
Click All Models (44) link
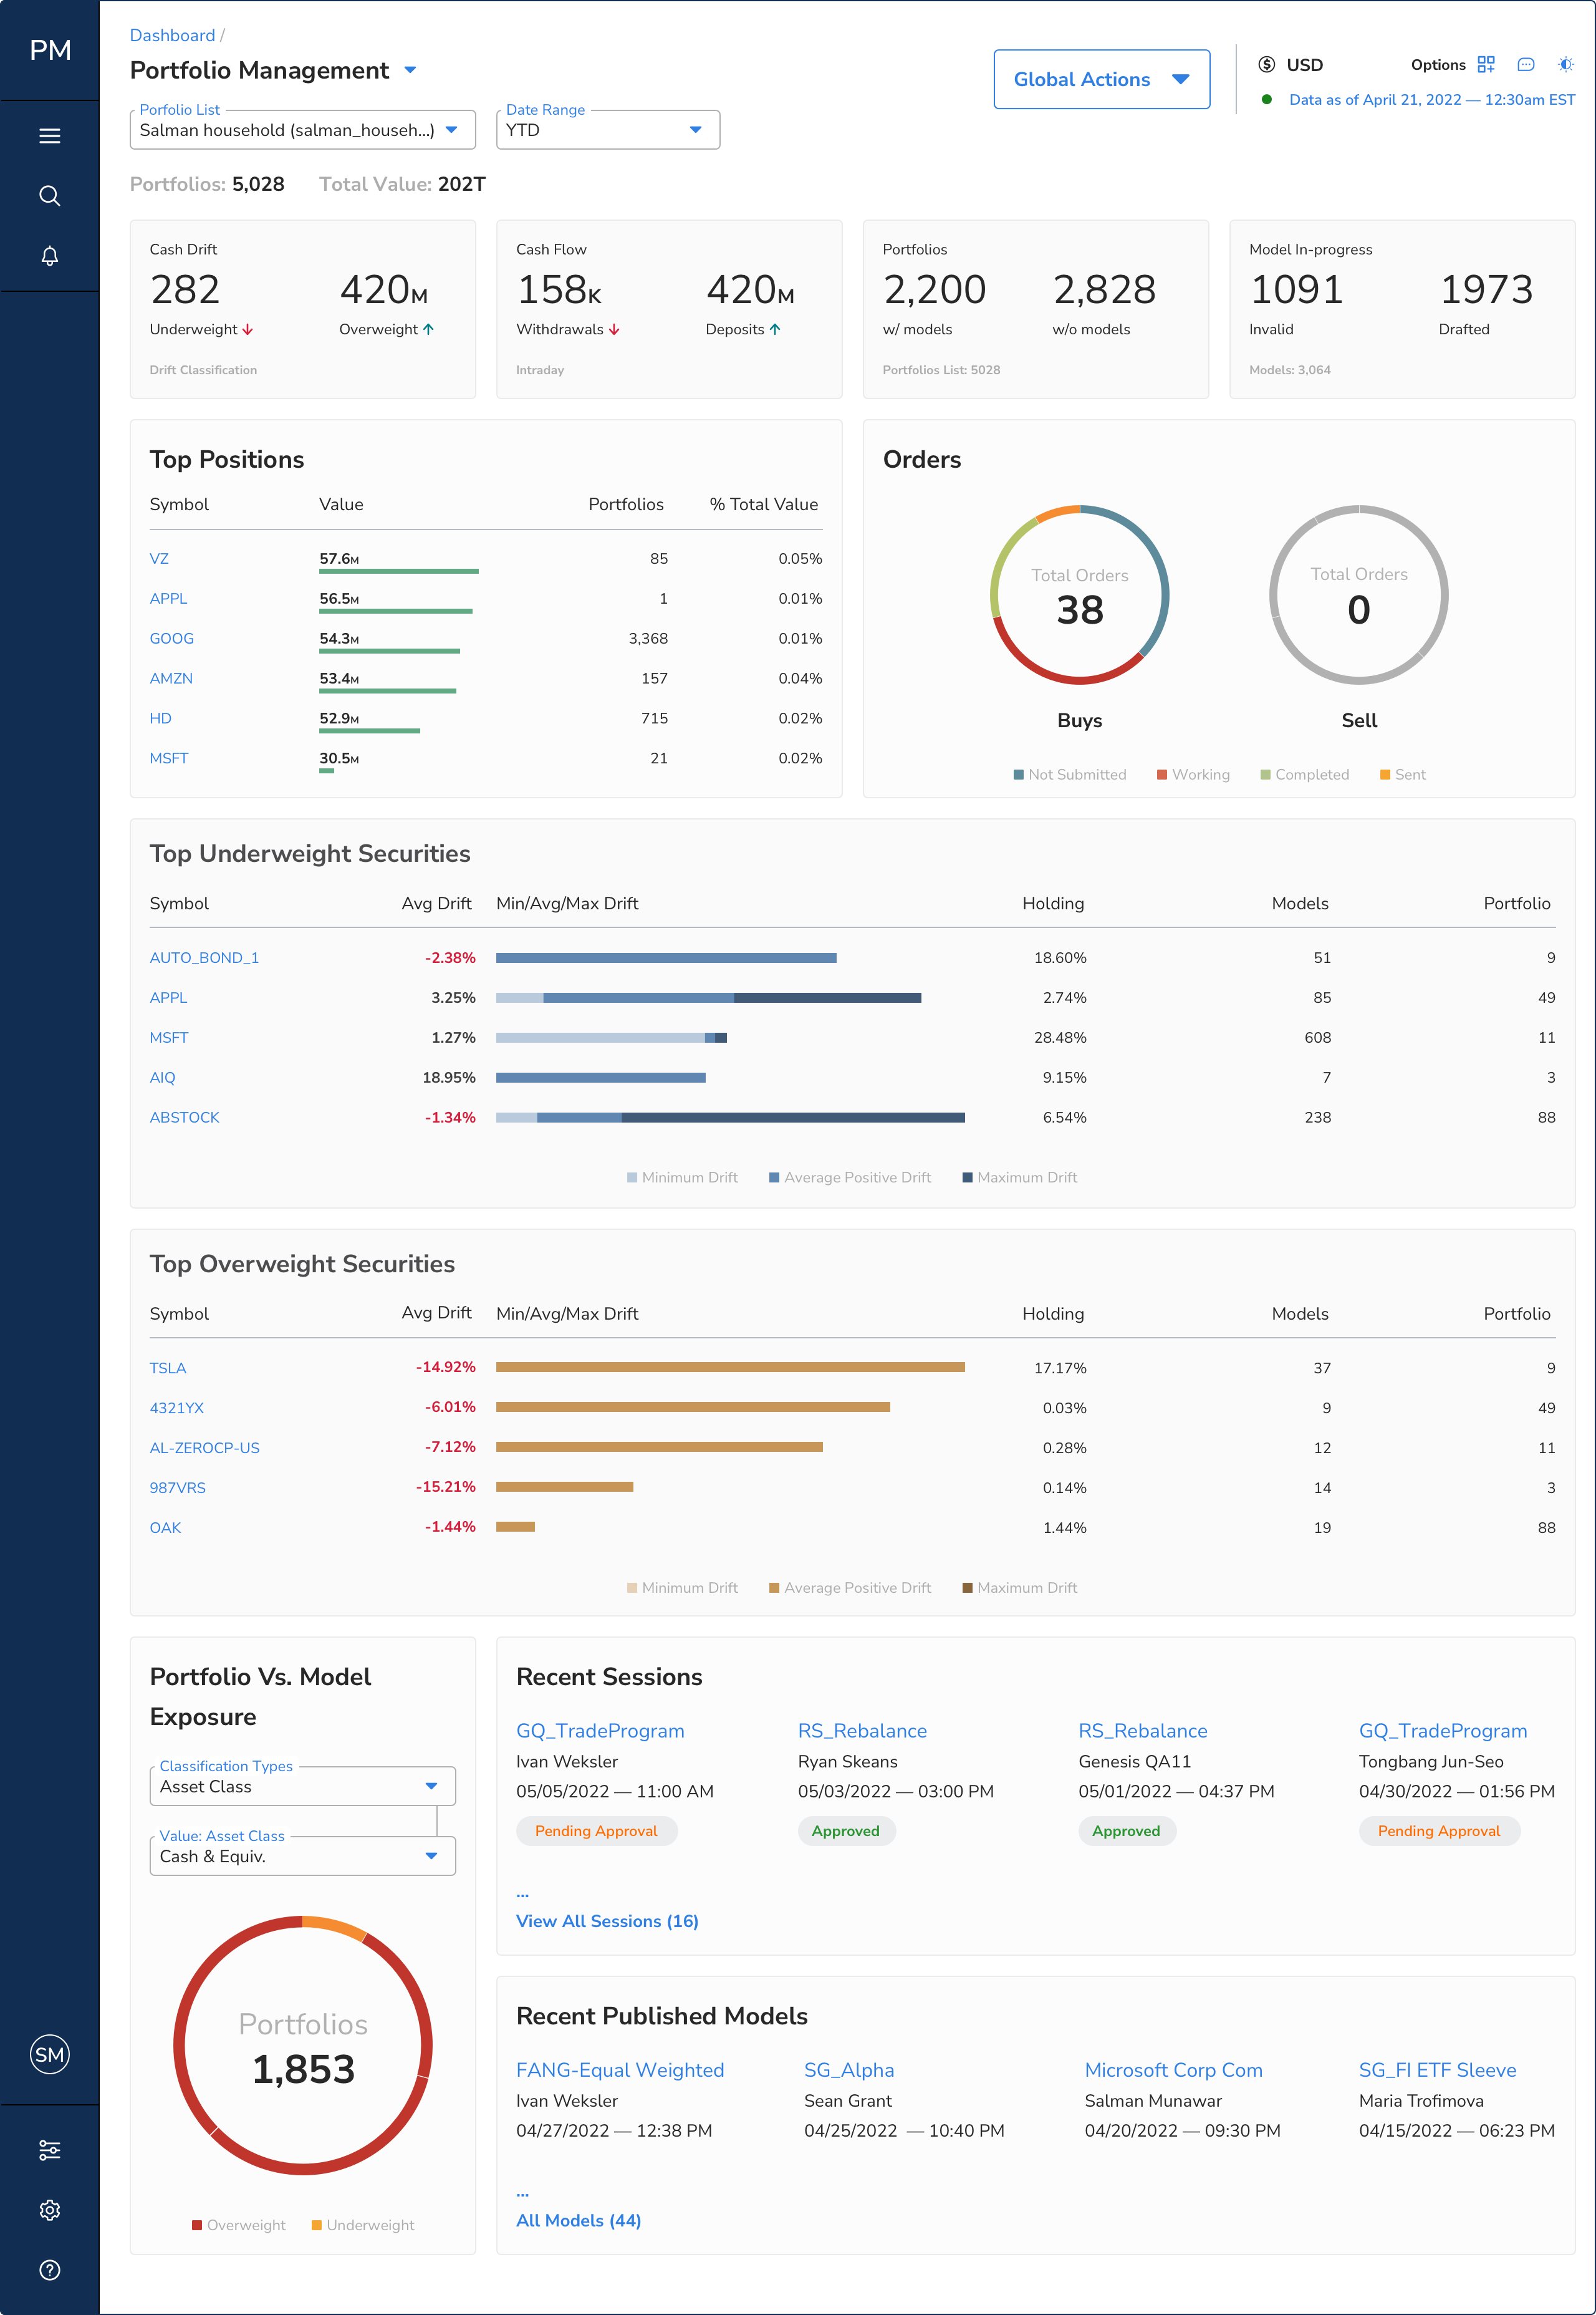[x=578, y=2220]
